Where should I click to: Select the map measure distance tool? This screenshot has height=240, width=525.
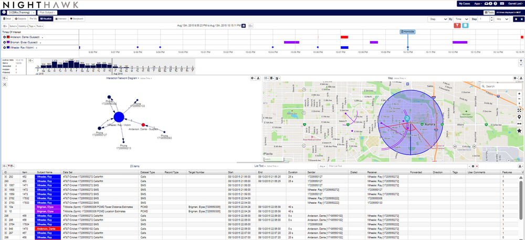point(519,124)
